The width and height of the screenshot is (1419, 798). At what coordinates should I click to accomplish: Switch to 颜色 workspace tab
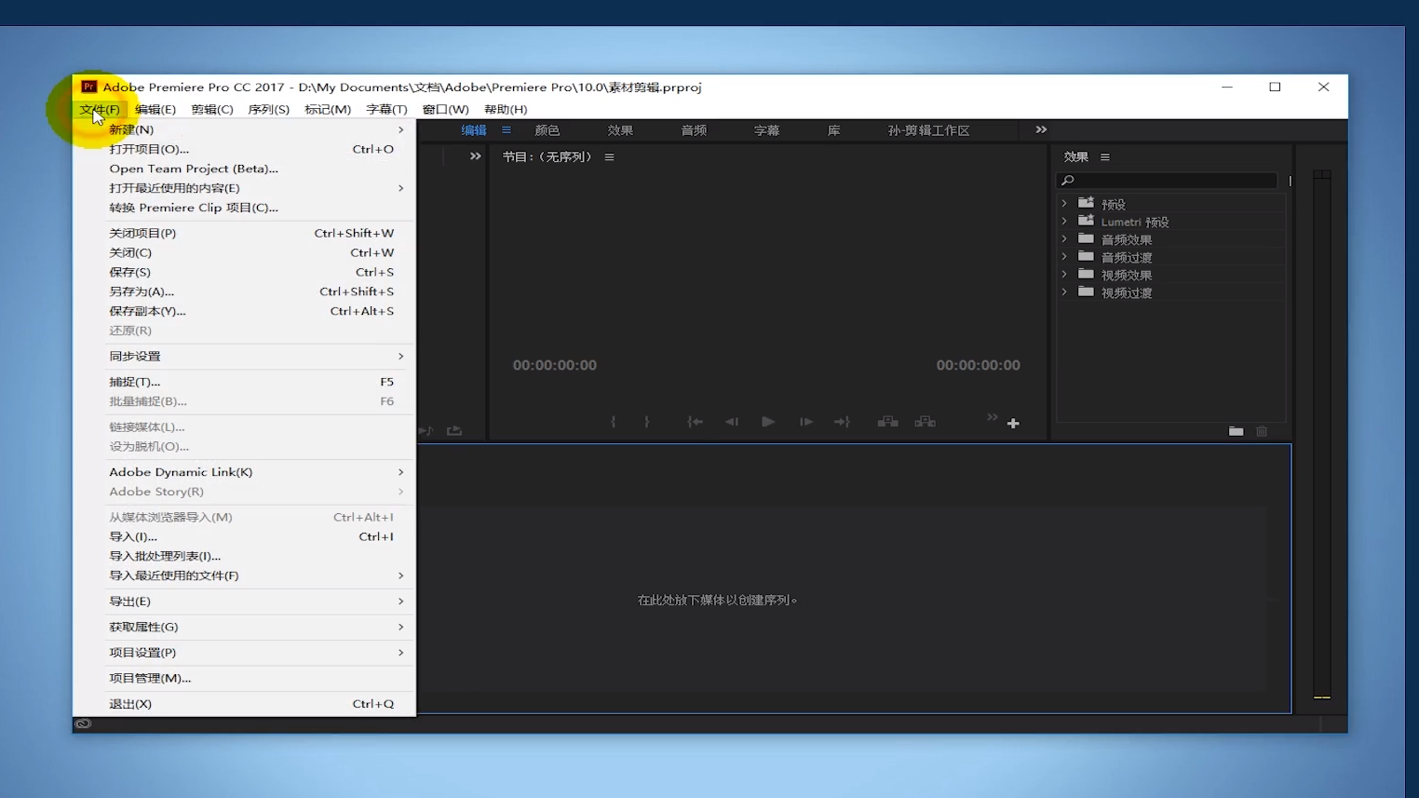tap(547, 130)
